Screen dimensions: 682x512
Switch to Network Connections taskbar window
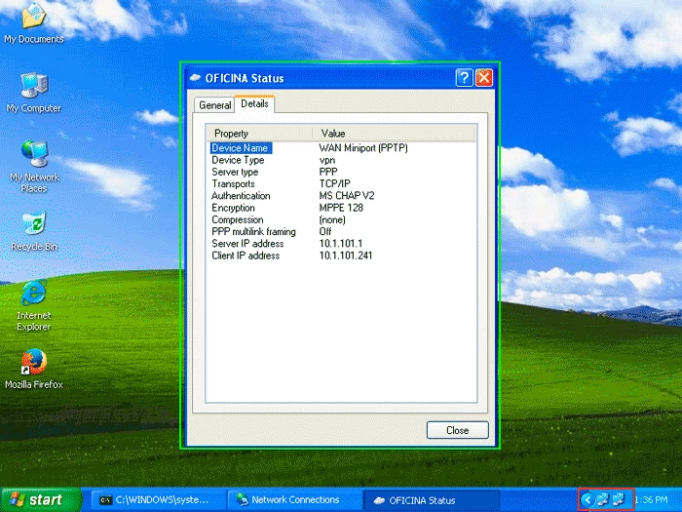pyautogui.click(x=294, y=499)
